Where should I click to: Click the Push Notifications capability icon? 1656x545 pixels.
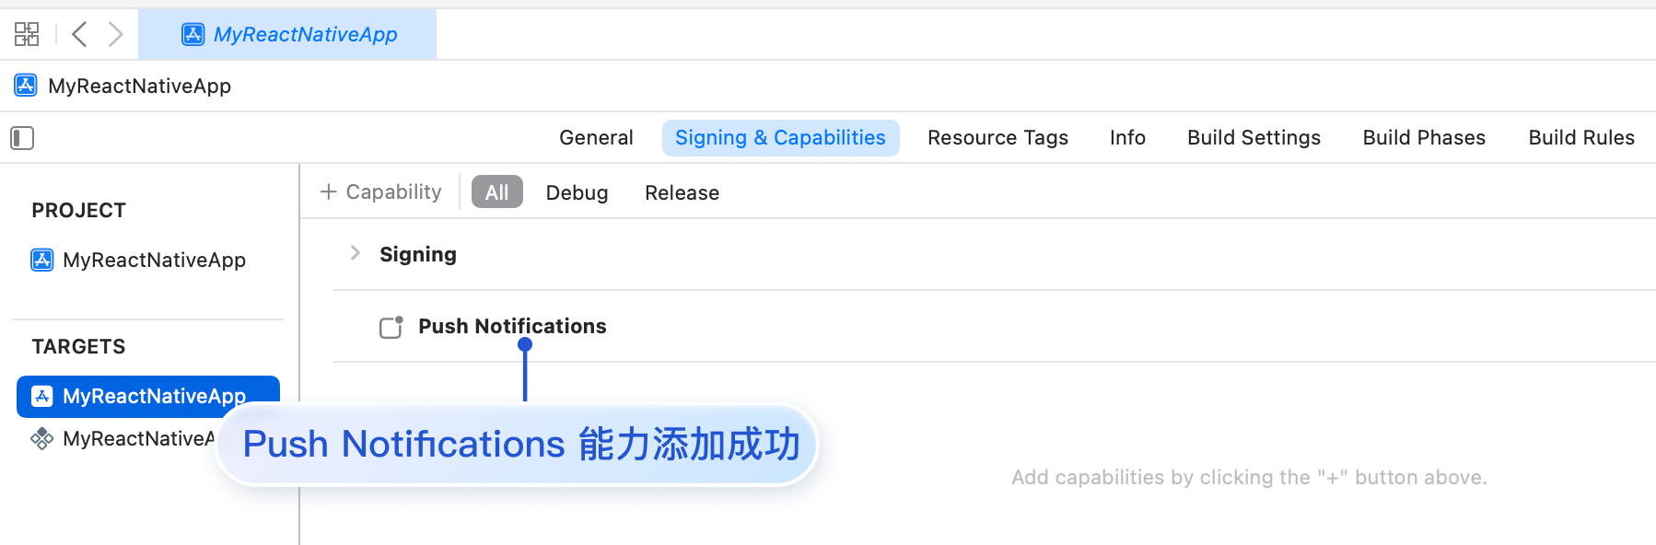(391, 327)
